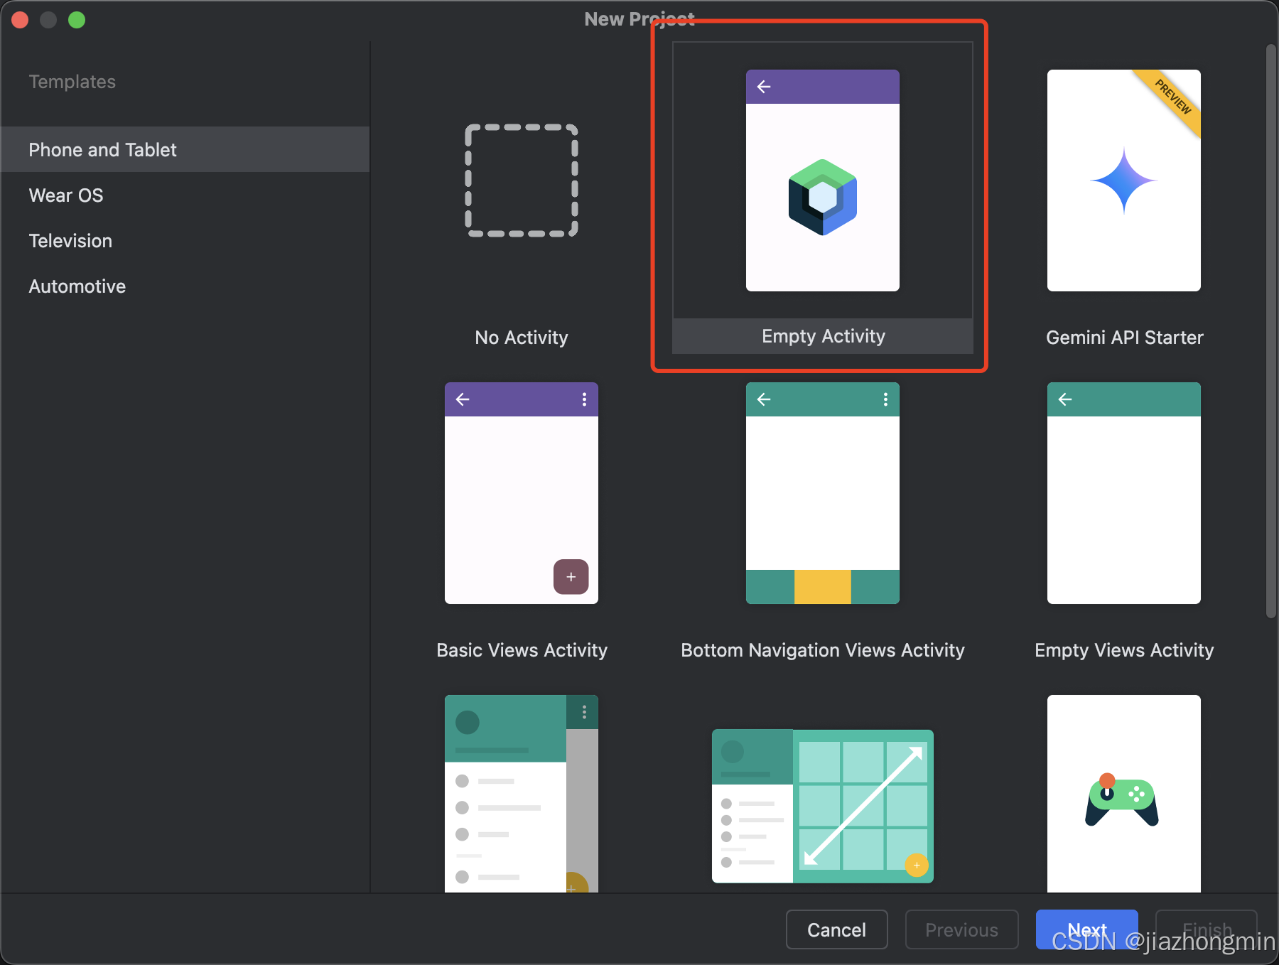Select the Automotive templates category
The height and width of the screenshot is (965, 1279).
tap(77, 286)
